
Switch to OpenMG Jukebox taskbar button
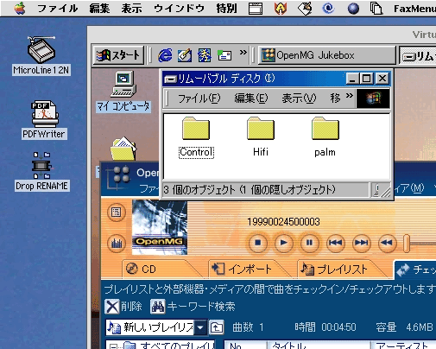(326, 55)
